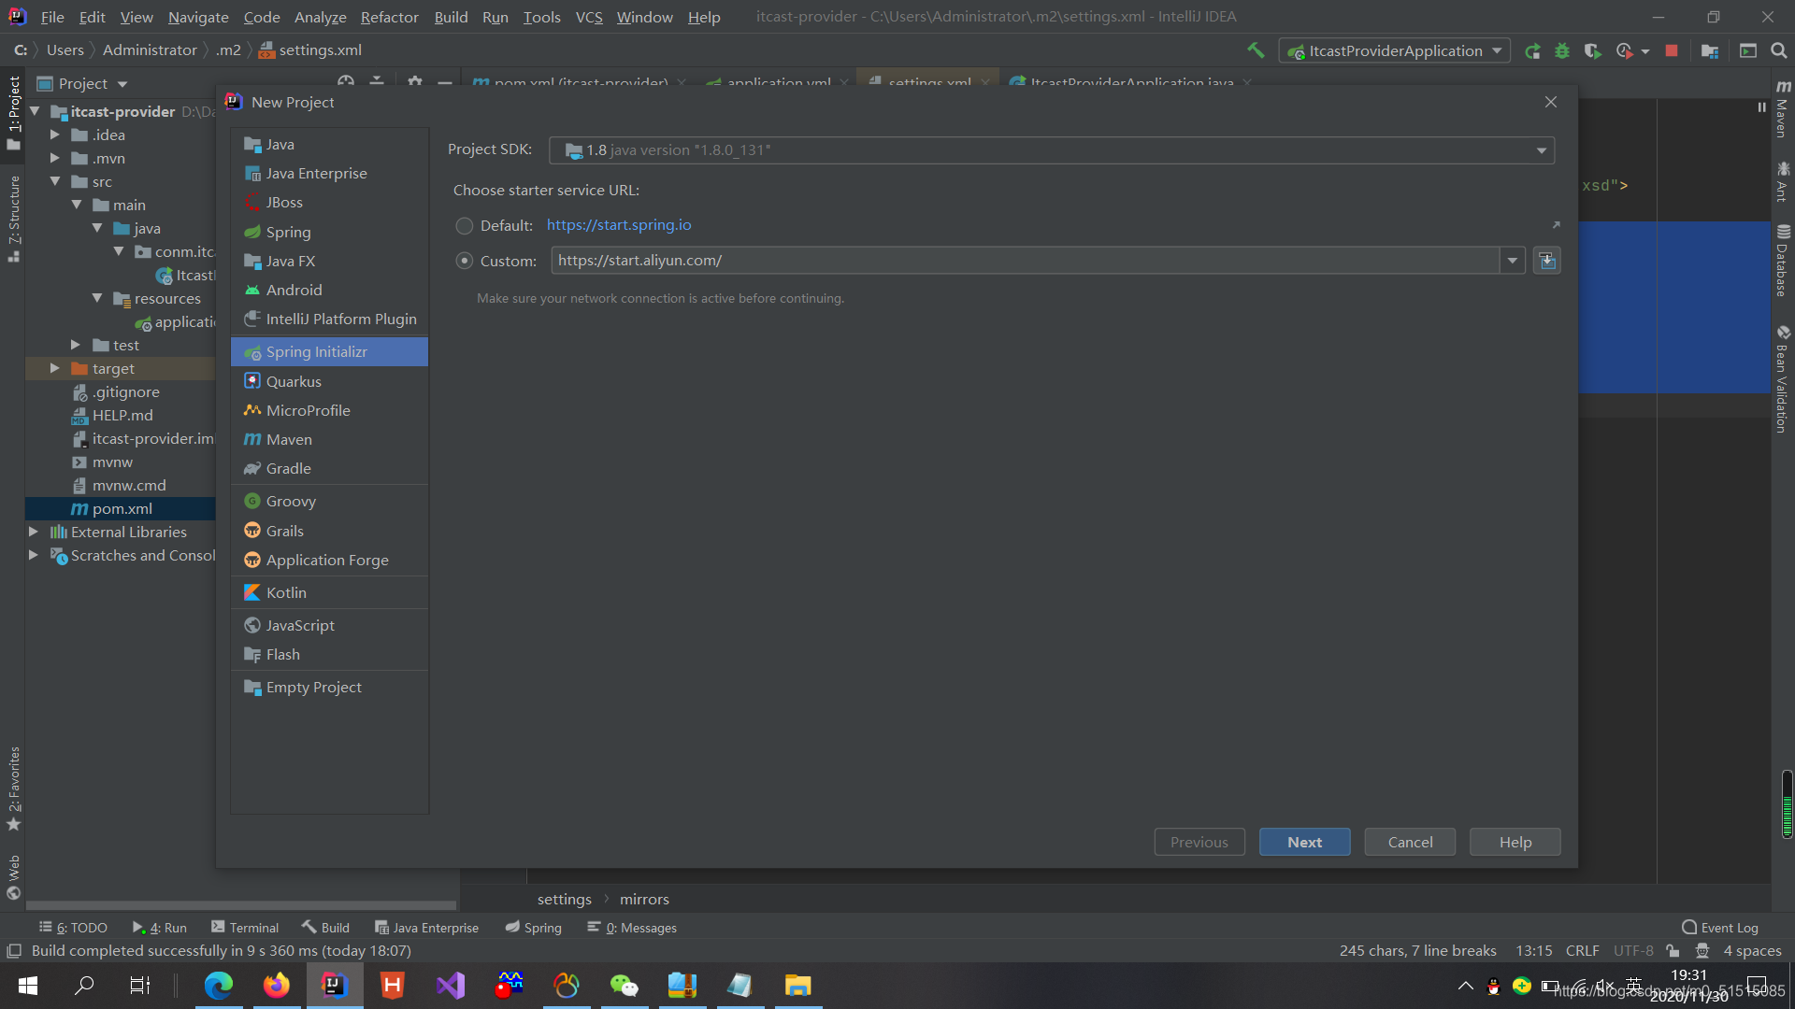Open Visual Studio from taskbar
The height and width of the screenshot is (1009, 1795).
point(450,985)
